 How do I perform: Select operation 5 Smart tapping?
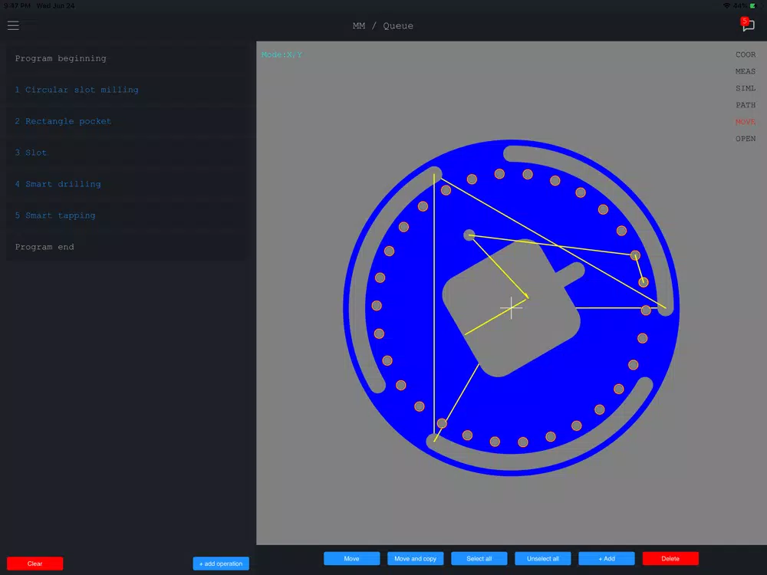128,215
